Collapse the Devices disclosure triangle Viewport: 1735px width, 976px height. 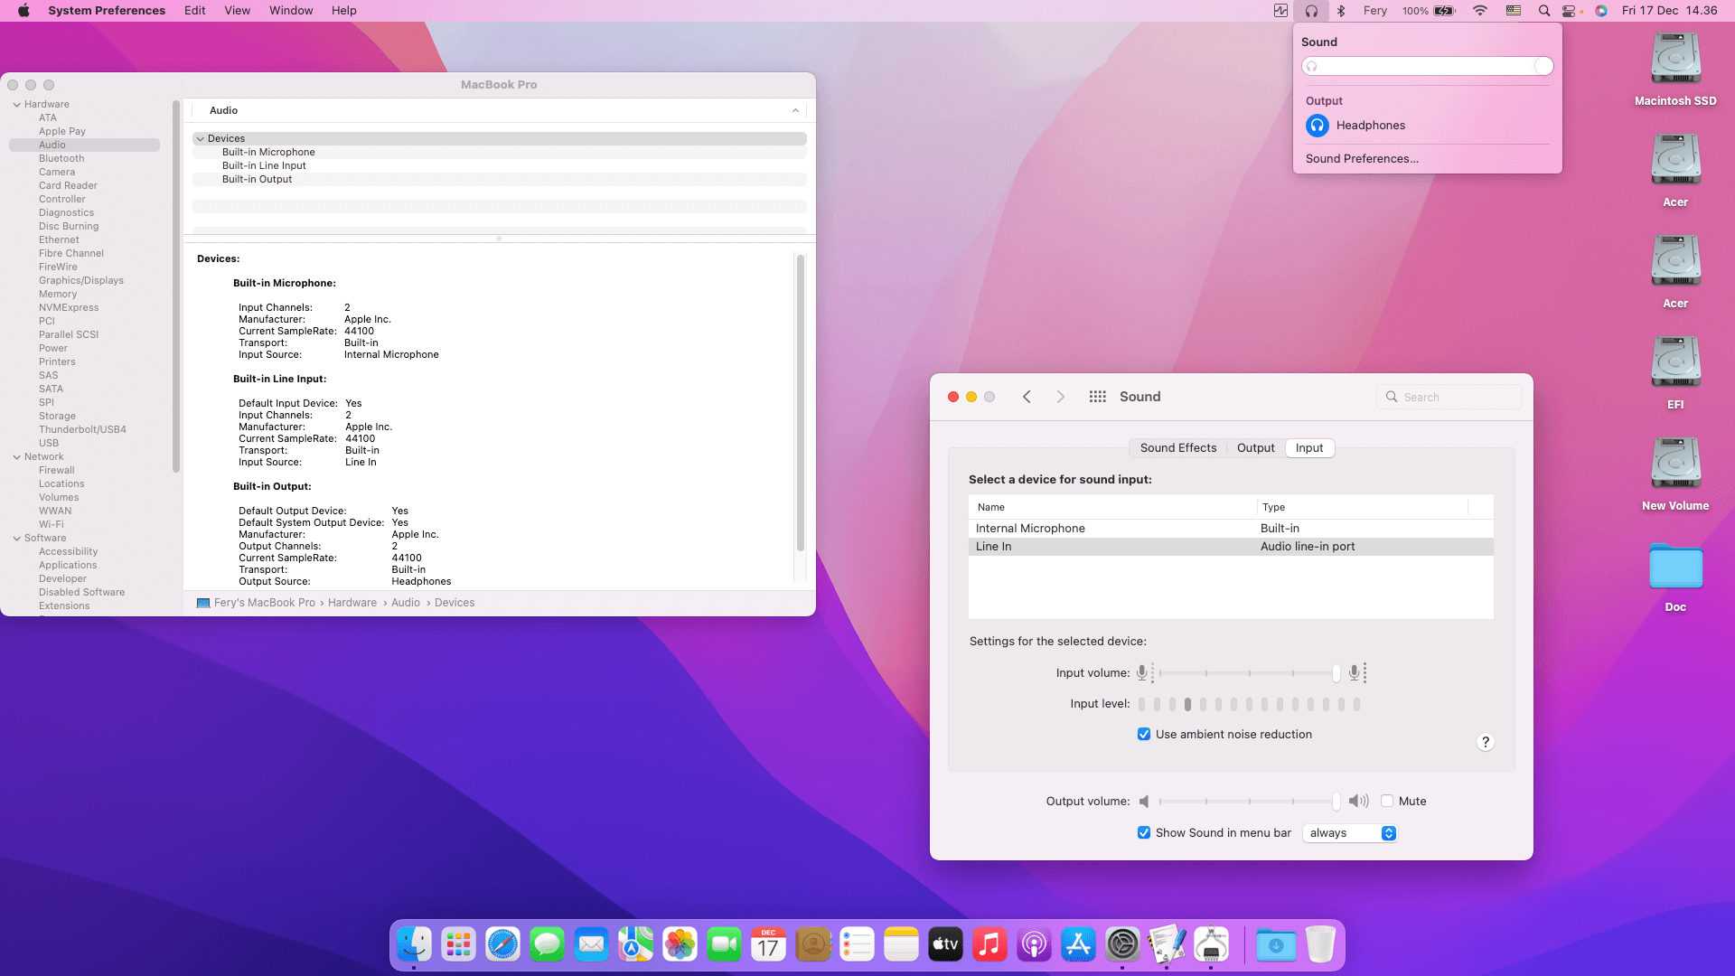pos(201,138)
